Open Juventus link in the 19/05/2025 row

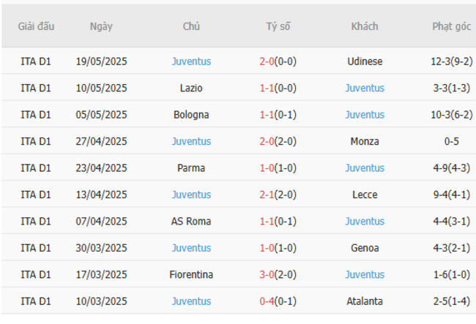[191, 61]
